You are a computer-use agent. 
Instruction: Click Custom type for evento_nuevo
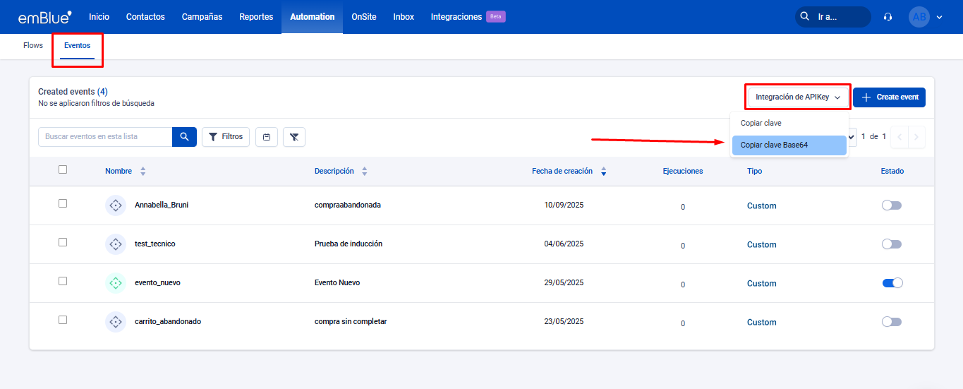761,284
